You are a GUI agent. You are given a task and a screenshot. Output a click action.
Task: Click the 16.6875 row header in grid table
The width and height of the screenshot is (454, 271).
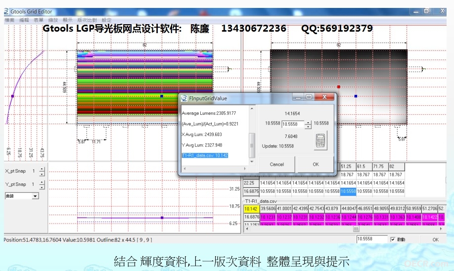[251, 191]
